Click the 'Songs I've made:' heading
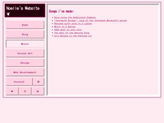The height and width of the screenshot is (123, 164). (61, 11)
